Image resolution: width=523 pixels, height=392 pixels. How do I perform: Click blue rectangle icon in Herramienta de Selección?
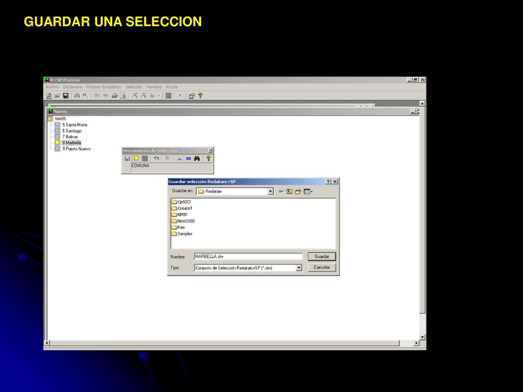click(188, 159)
